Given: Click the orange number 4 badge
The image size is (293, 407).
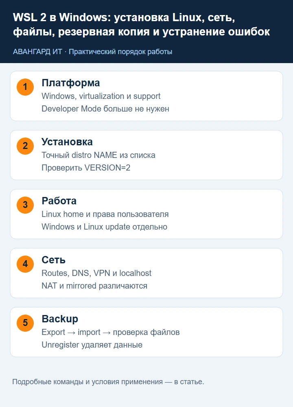Looking at the screenshot, I should click(25, 264).
